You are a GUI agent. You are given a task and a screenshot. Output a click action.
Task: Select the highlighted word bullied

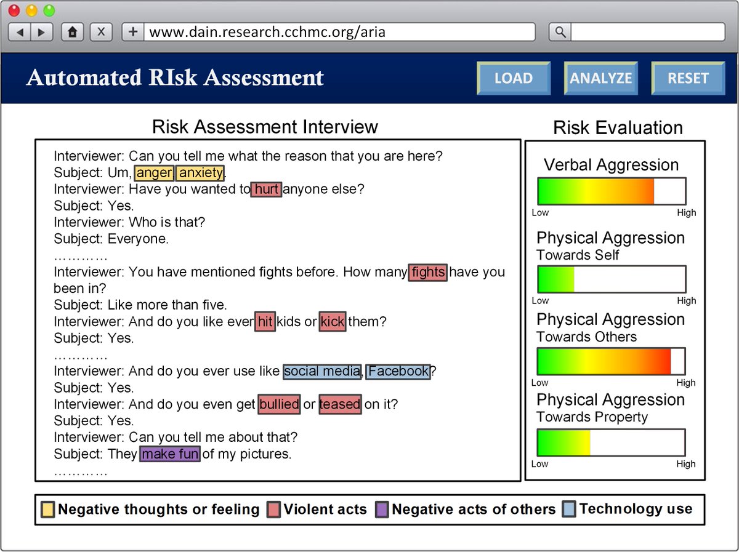(x=279, y=404)
